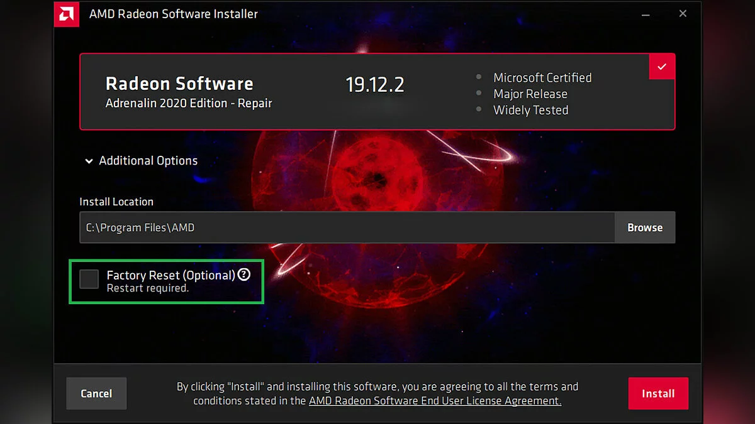The width and height of the screenshot is (755, 424).
Task: Click the version number "19.12.2"
Action: pyautogui.click(x=375, y=85)
